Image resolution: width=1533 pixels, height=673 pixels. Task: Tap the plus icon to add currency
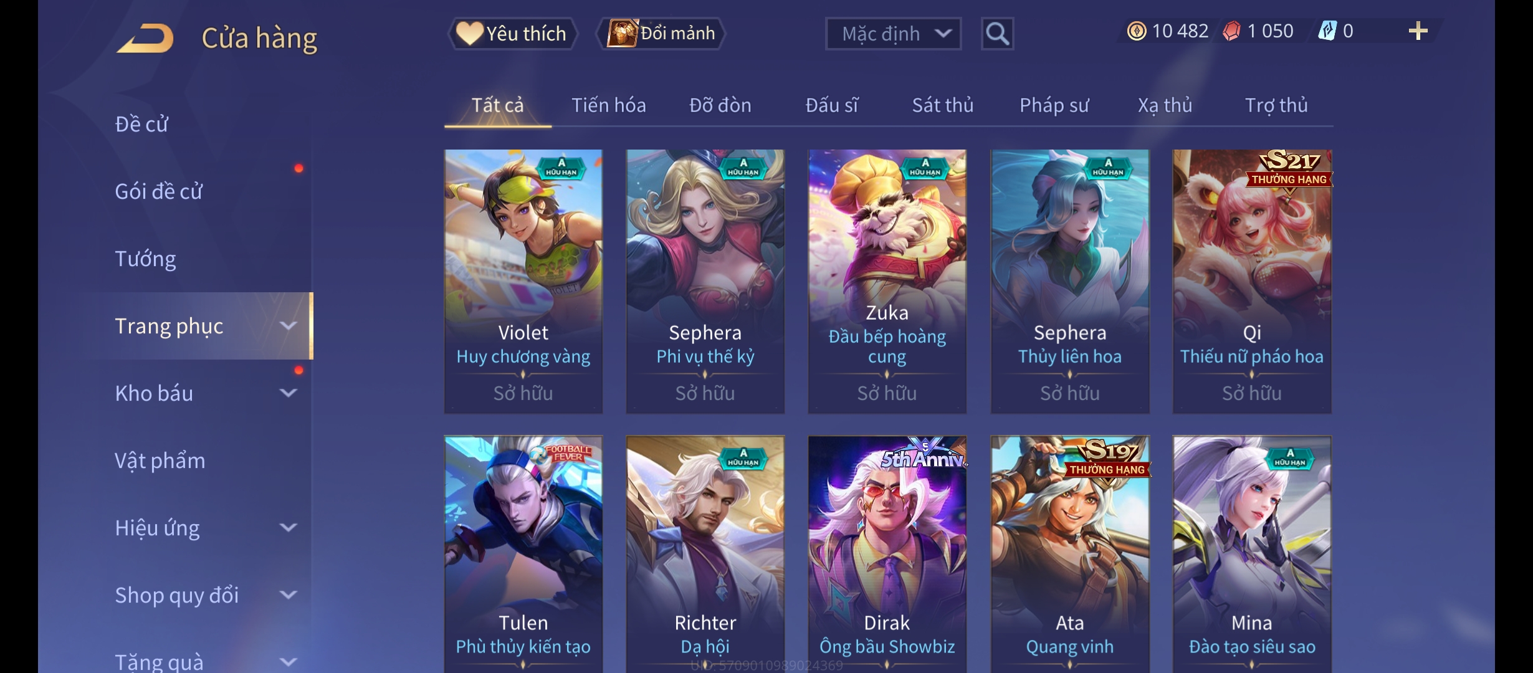coord(1418,31)
